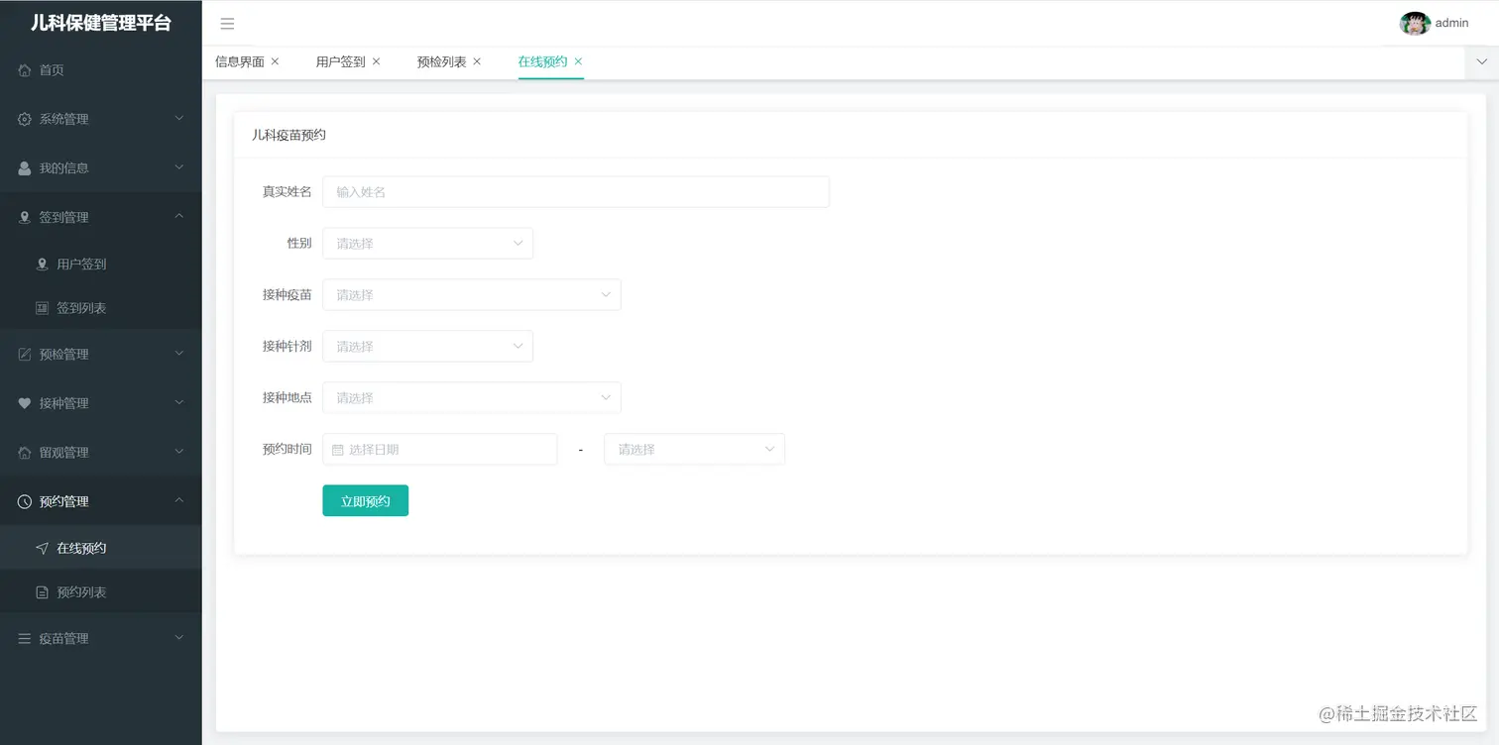Open 用户签到 in the sidebar
Image resolution: width=1499 pixels, height=745 pixels.
coord(101,265)
